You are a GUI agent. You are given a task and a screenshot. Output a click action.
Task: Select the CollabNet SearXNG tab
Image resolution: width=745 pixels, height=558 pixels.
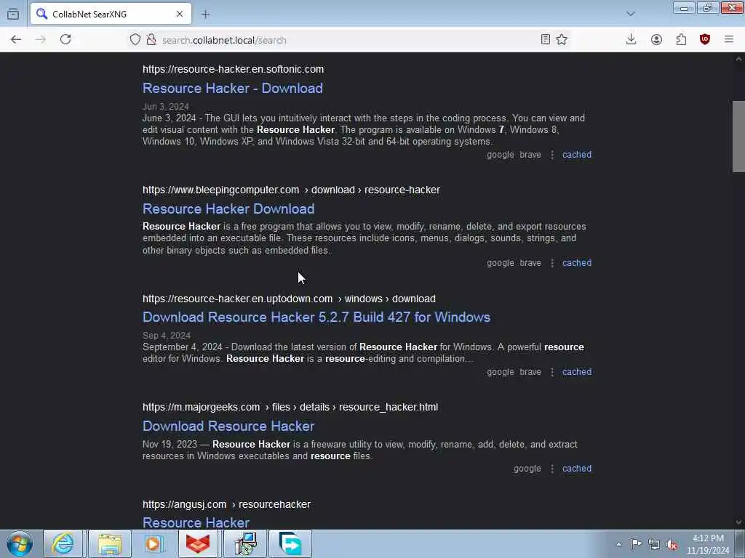[111, 15]
